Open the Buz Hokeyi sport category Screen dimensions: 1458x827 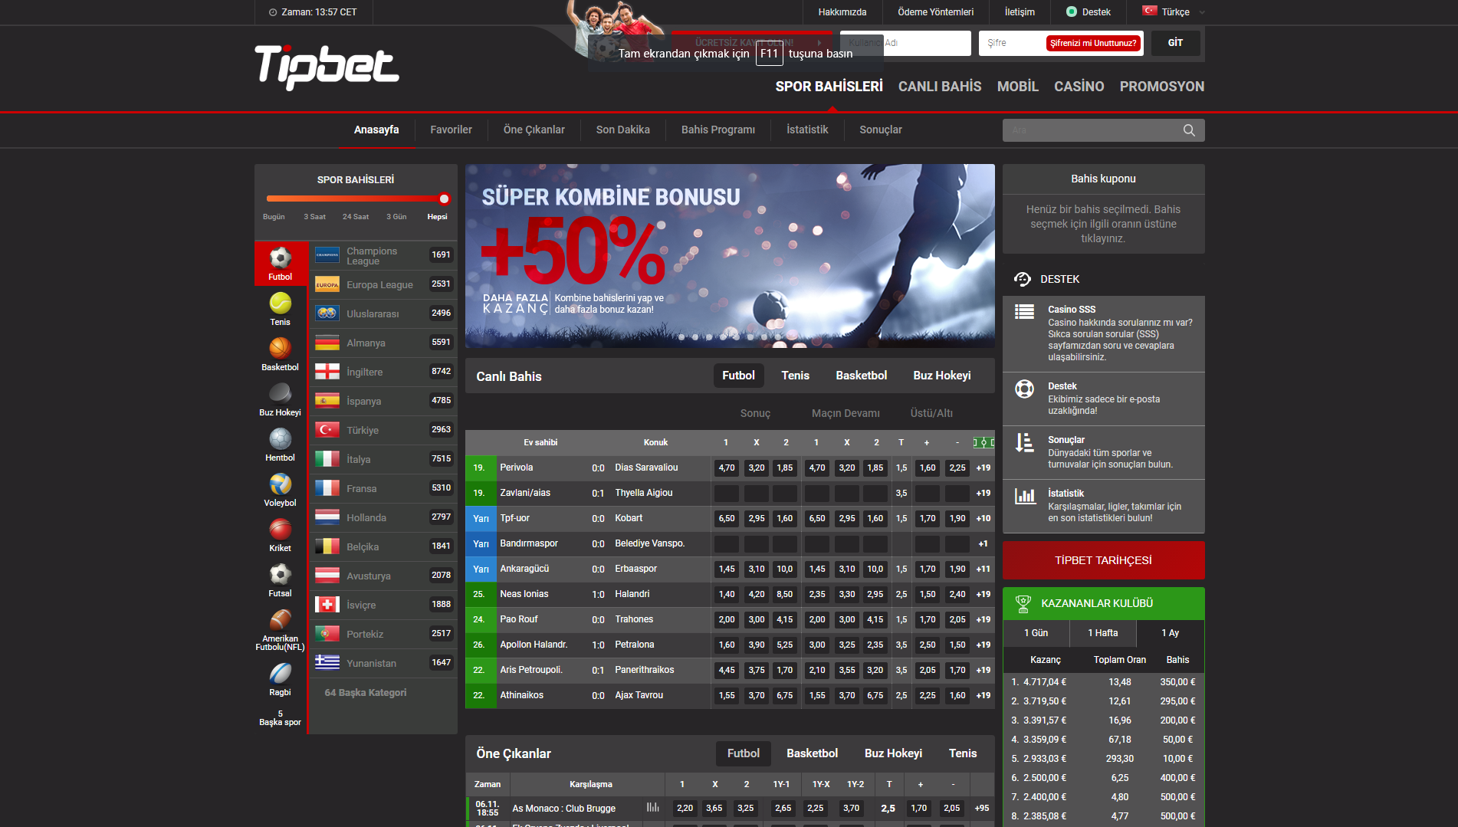coord(280,395)
